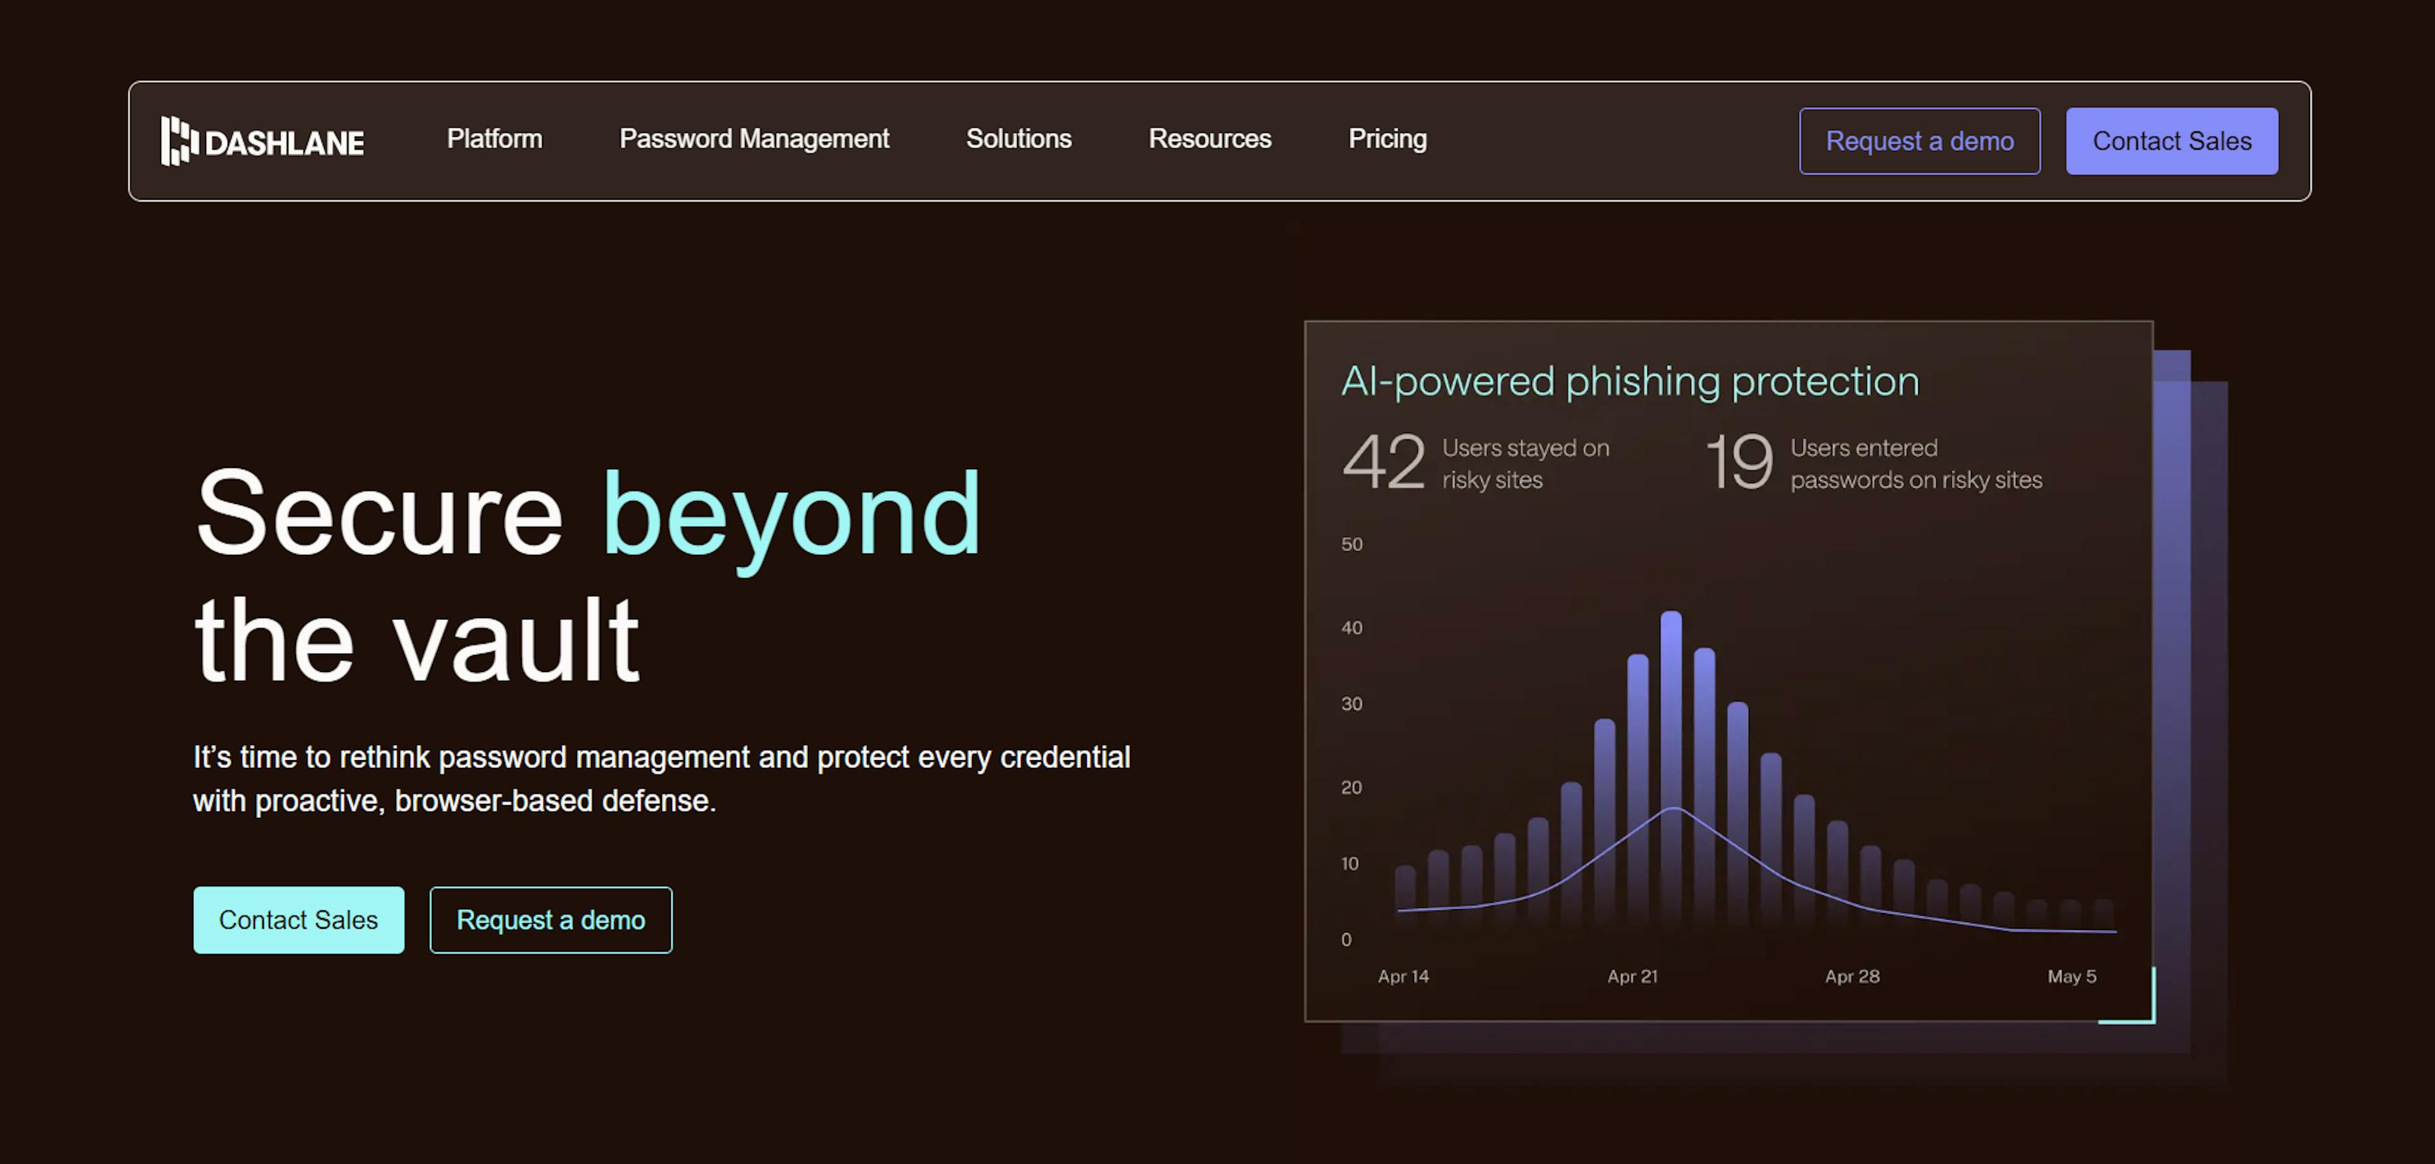Click Request a demo below the headline
Image resolution: width=2435 pixels, height=1164 pixels.
coord(551,919)
